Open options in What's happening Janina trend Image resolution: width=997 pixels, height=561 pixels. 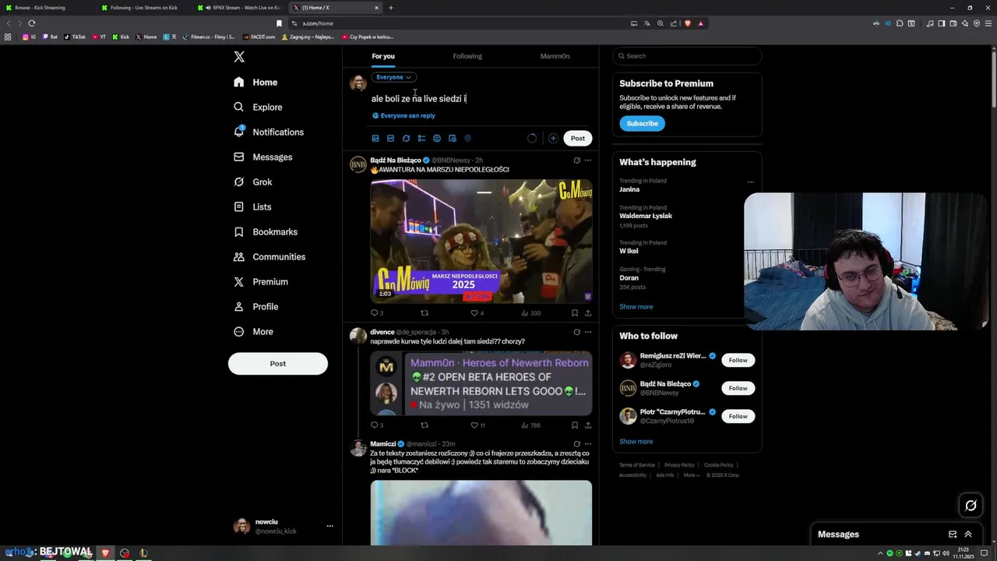click(x=751, y=182)
